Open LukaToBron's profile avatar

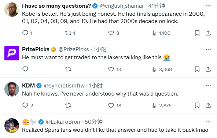click(12, 126)
